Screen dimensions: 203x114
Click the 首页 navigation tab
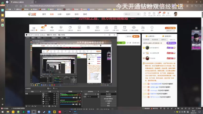pyautogui.click(x=44, y=14)
